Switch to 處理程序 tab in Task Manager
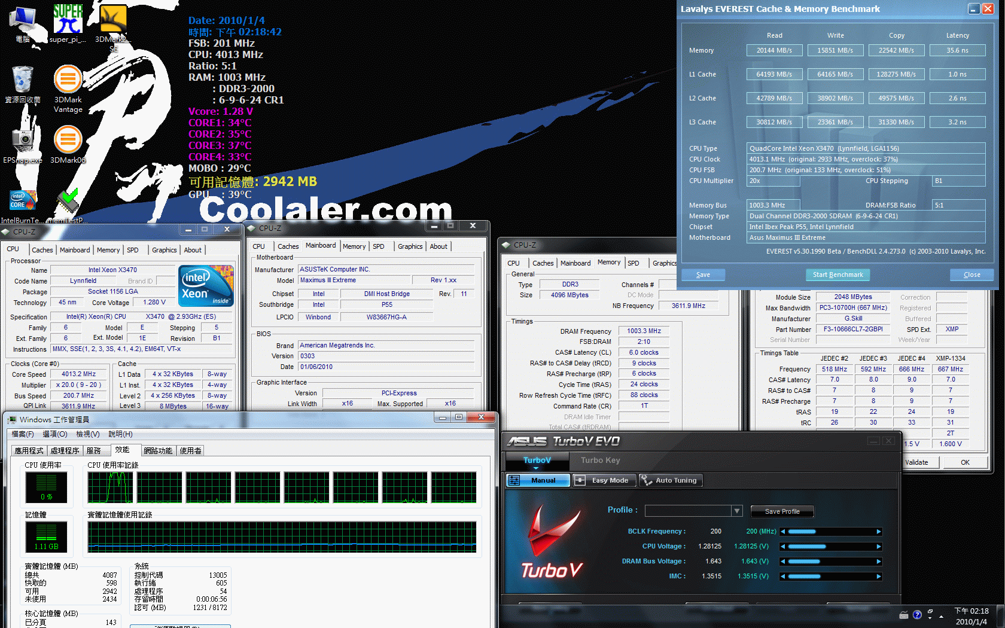The image size is (1005, 628). [65, 451]
